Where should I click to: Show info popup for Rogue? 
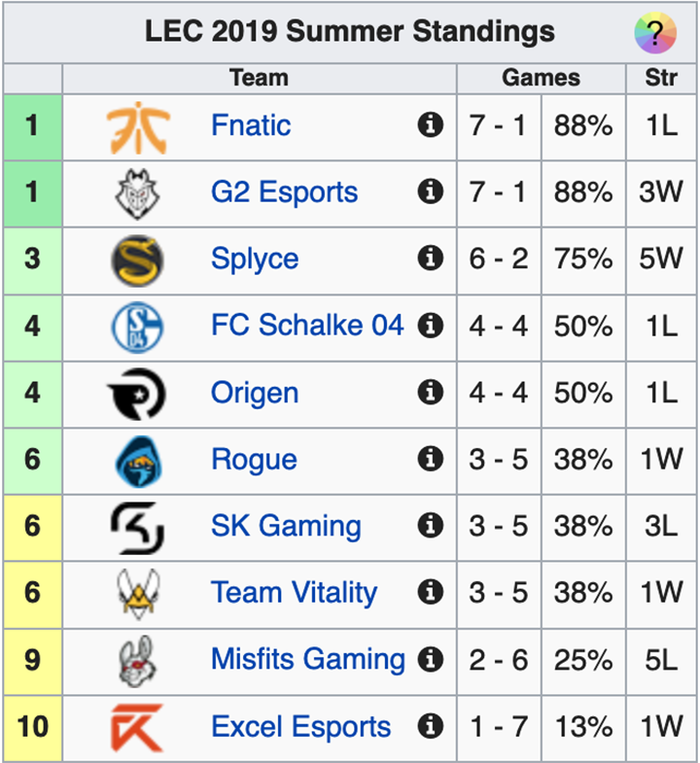430,459
